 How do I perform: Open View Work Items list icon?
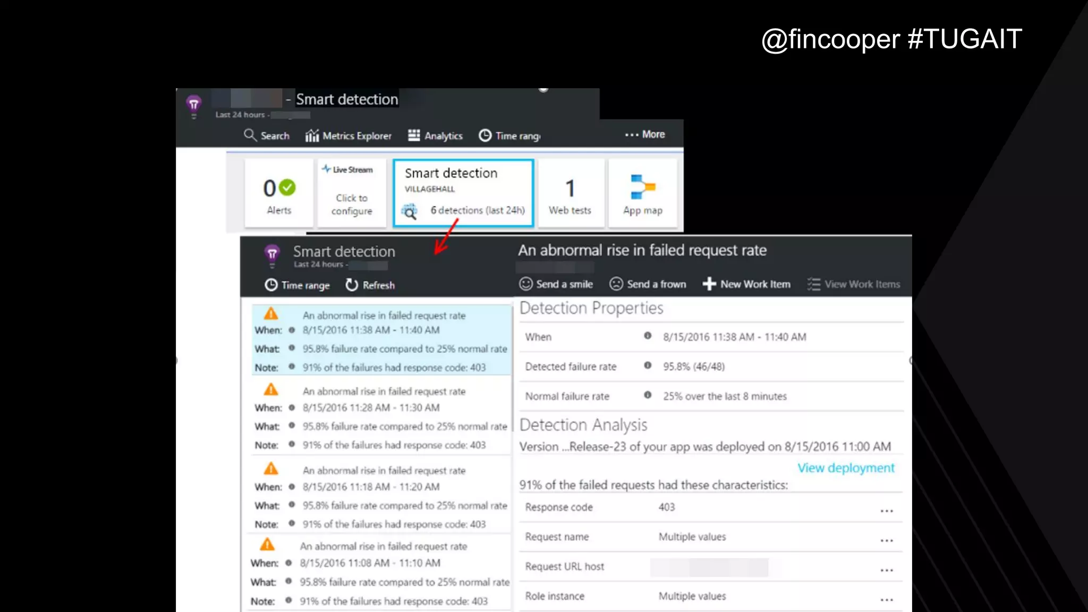[813, 284]
